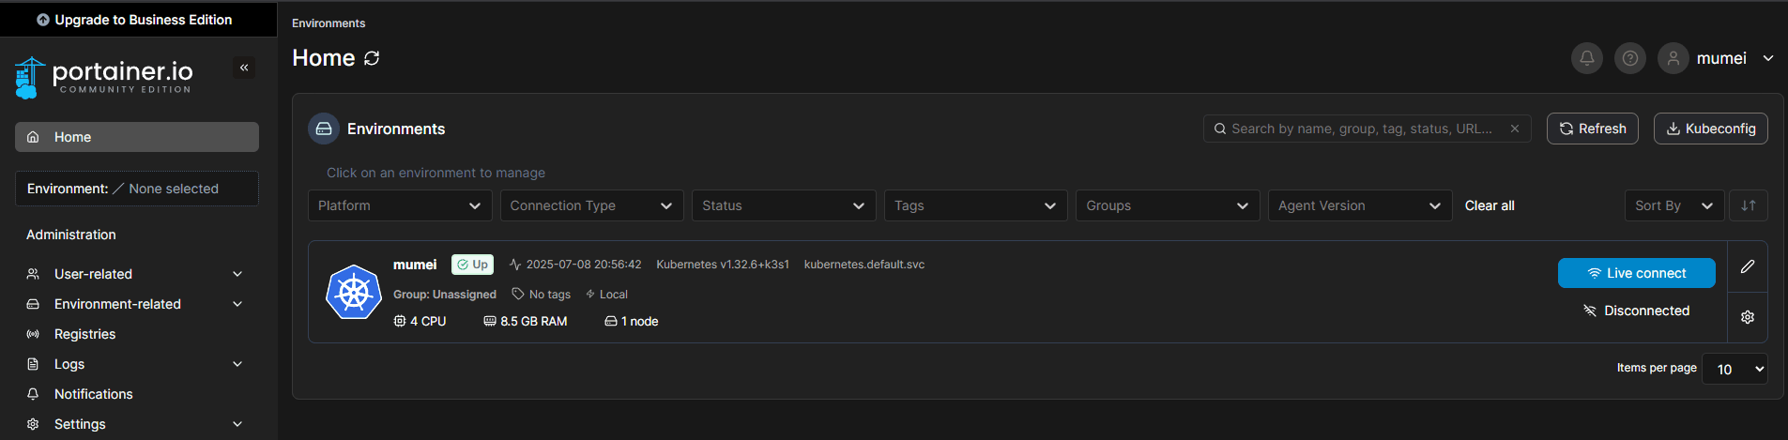The width and height of the screenshot is (1788, 440).
Task: Expand the Settings menu
Action: [x=137, y=424]
